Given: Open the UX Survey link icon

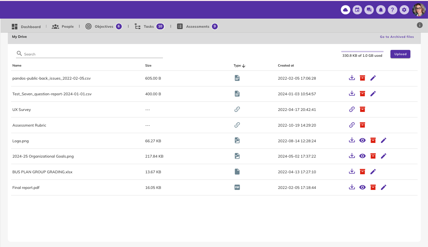Looking at the screenshot, I should pos(352,109).
